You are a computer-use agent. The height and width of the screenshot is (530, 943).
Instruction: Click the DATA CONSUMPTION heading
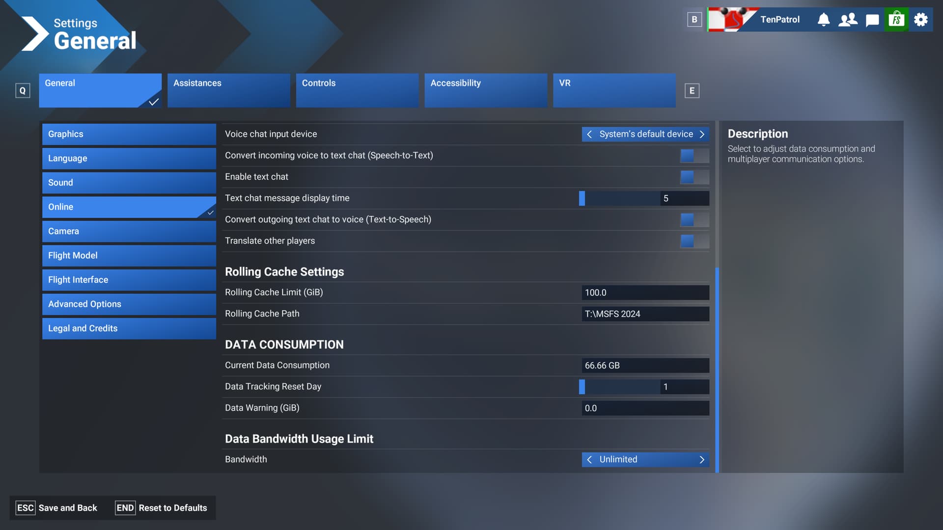[284, 344]
